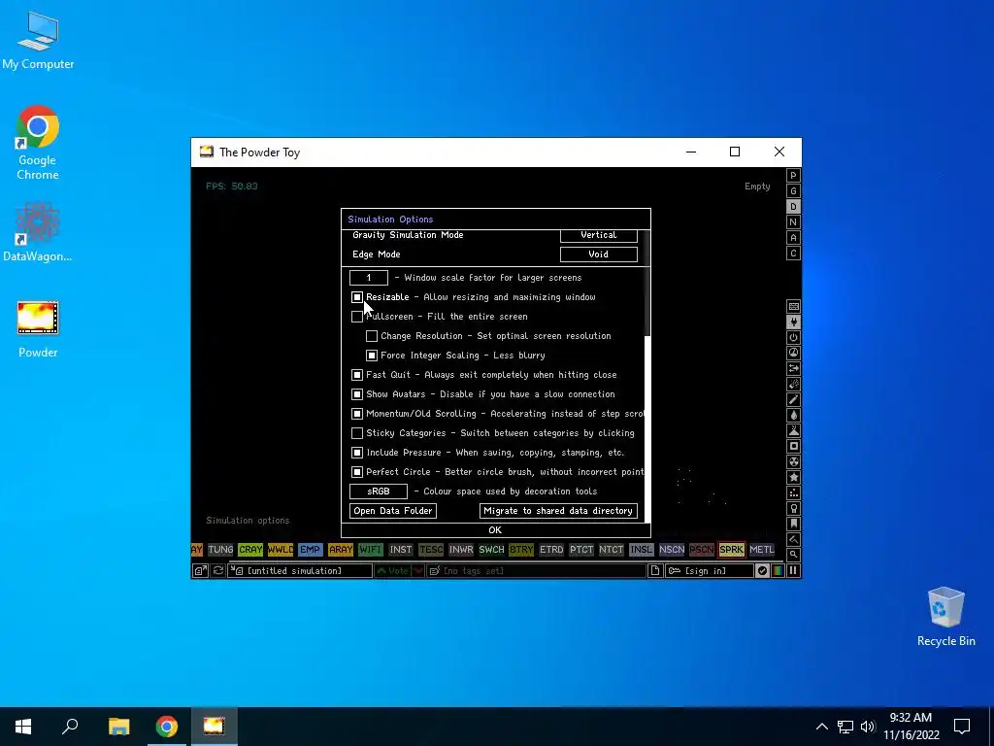Select the Decoration brush category icon
Screen dimensions: 994x746
point(793,539)
